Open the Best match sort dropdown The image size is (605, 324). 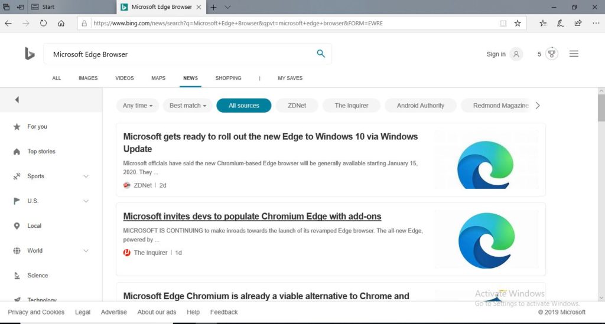pyautogui.click(x=187, y=106)
